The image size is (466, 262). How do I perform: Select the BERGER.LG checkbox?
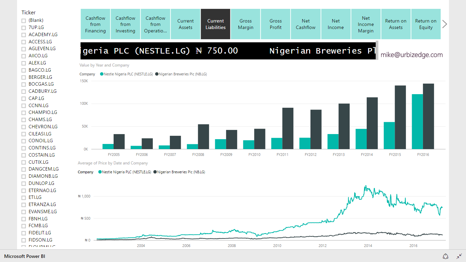pyautogui.click(x=24, y=77)
